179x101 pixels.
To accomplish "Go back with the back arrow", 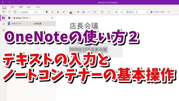I will coord(3,2).
